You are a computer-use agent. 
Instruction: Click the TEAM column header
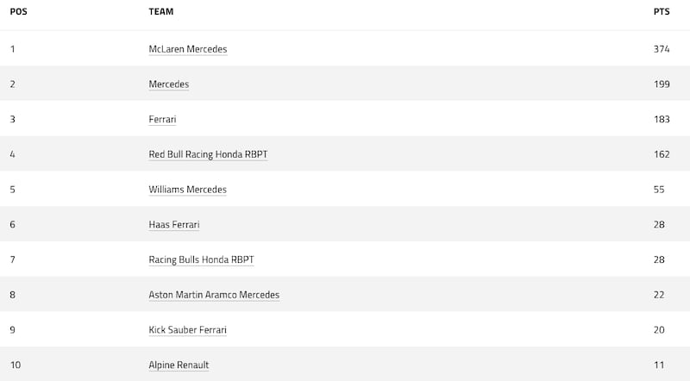click(161, 12)
